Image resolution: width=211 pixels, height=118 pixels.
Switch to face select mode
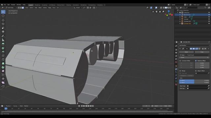tap(23, 8)
